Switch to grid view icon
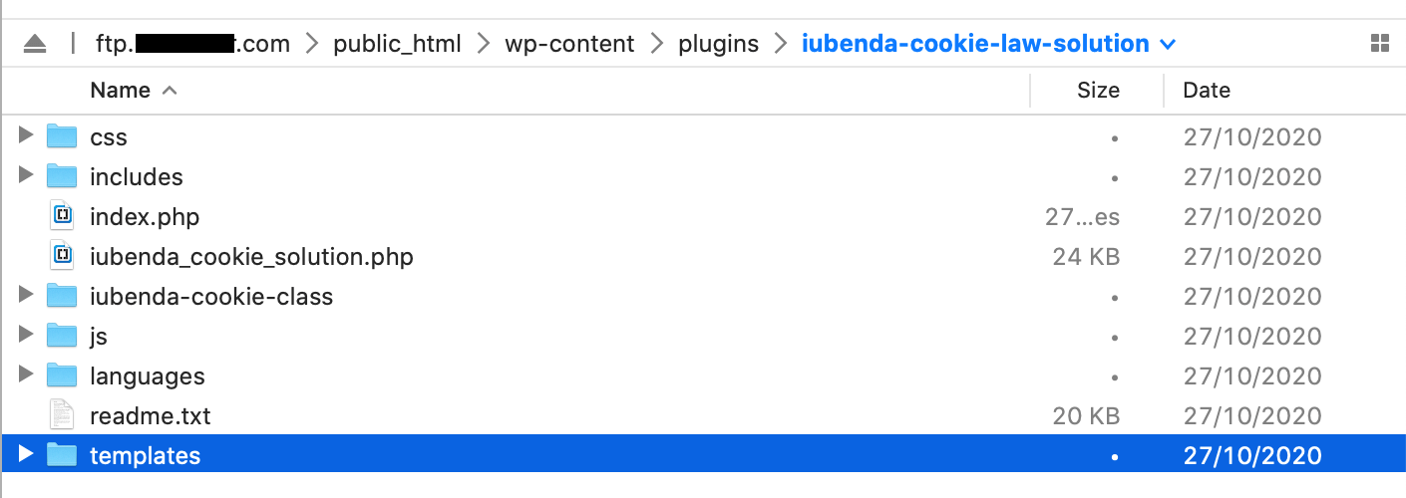The height and width of the screenshot is (498, 1406). click(1380, 44)
